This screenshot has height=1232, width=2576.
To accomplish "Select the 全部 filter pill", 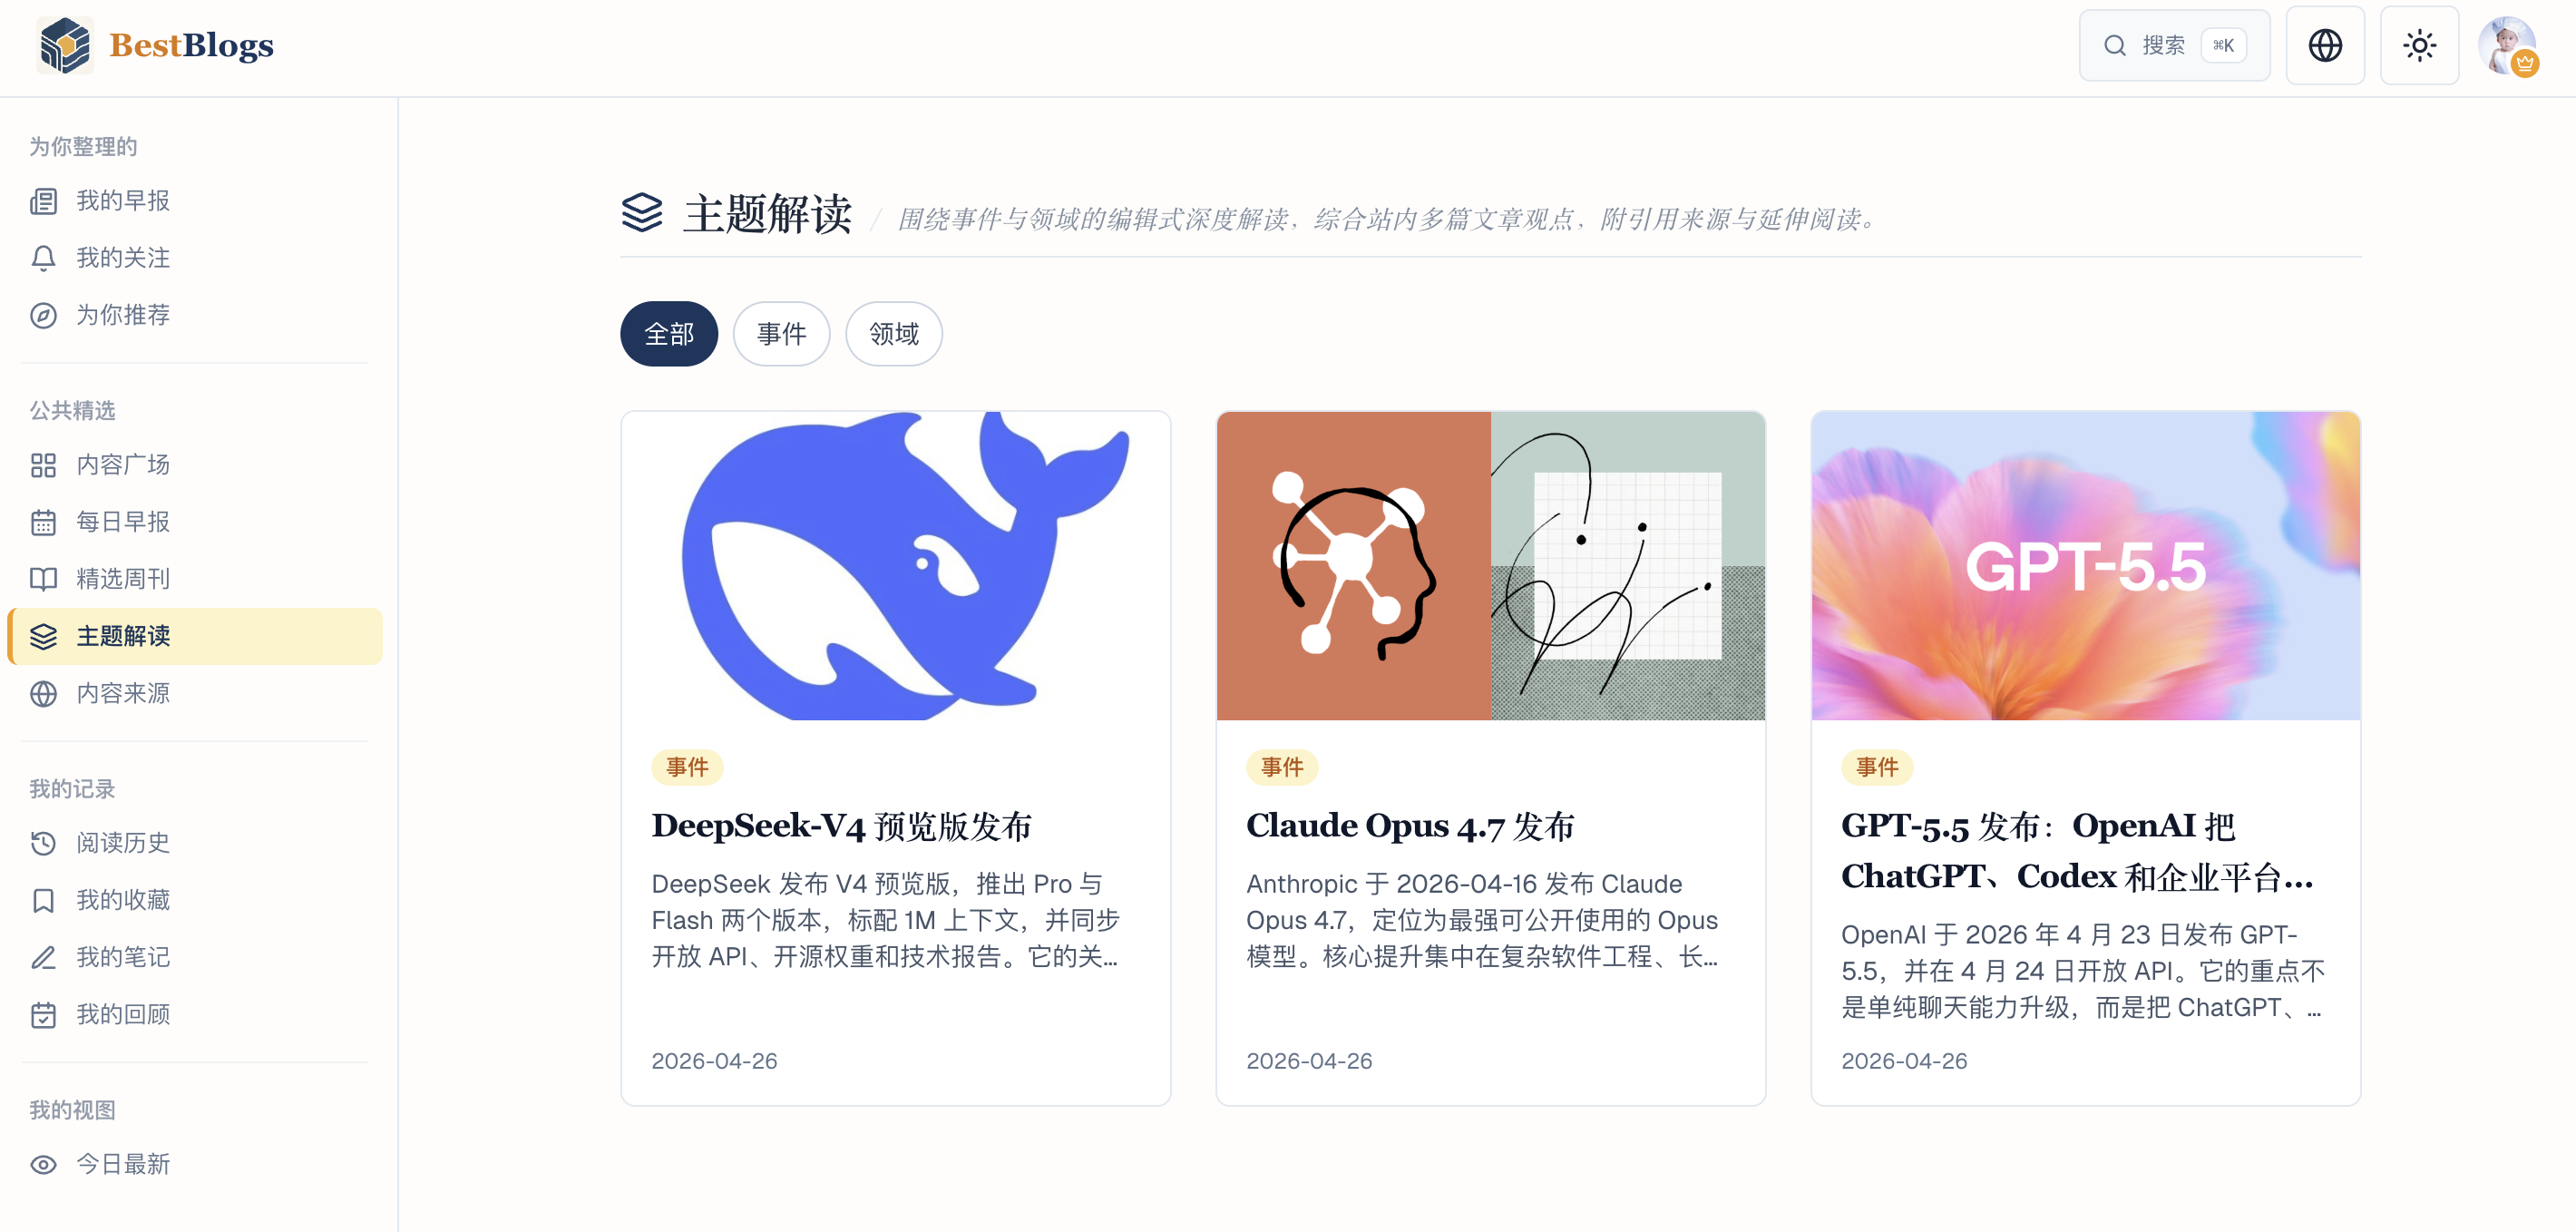I will coord(669,334).
